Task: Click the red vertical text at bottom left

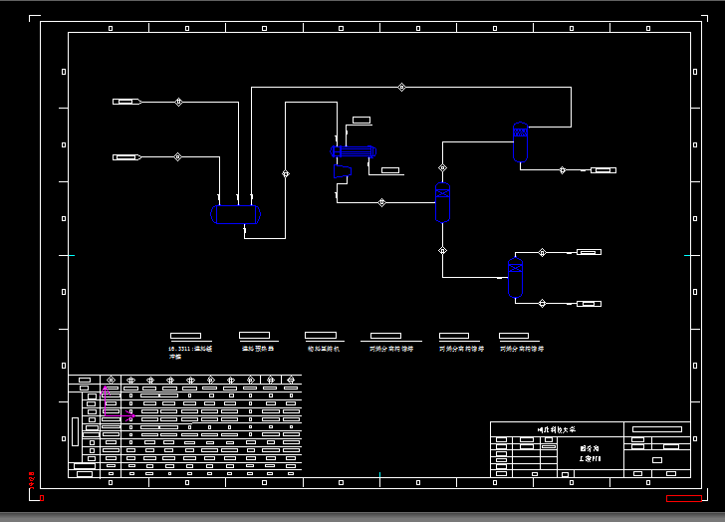Action: [x=32, y=480]
